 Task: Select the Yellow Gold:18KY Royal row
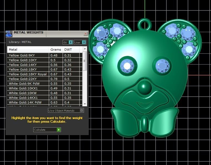pos(45,74)
